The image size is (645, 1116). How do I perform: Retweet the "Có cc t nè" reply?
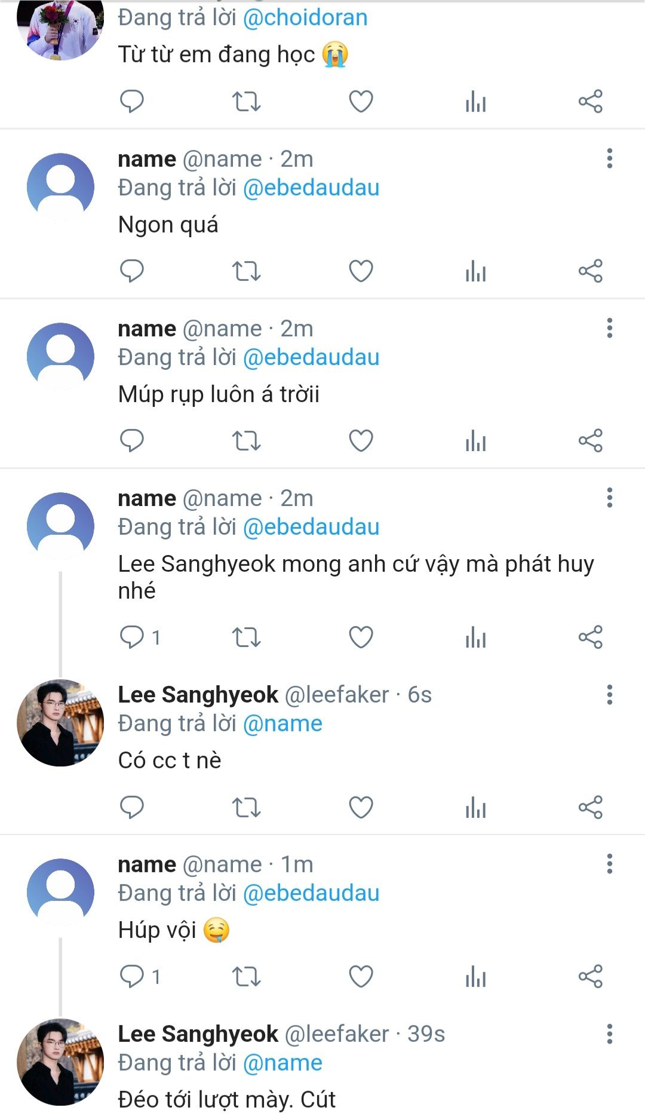[246, 808]
